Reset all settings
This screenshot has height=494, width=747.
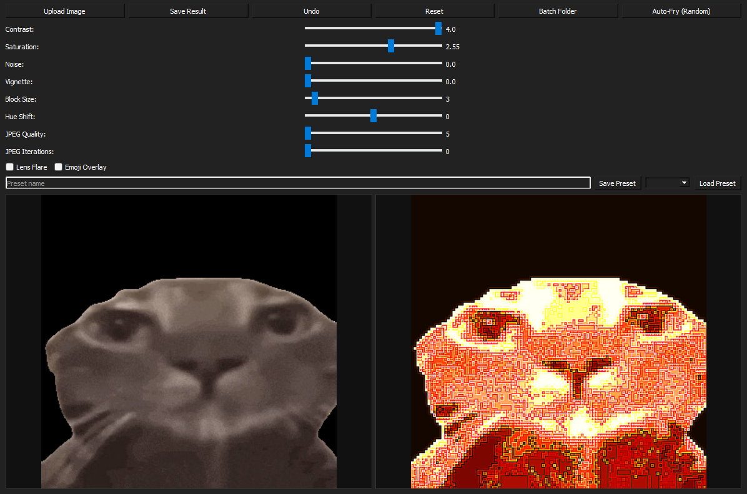coord(434,11)
